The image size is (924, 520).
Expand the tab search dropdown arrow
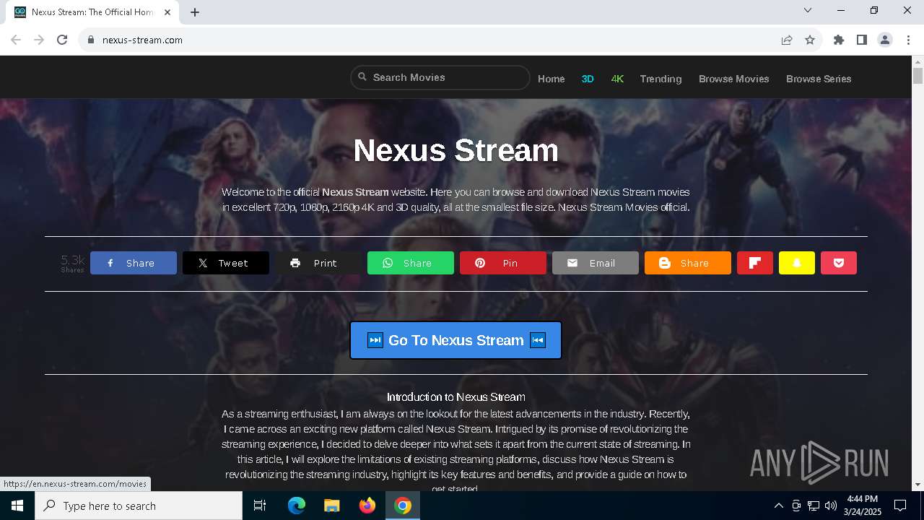point(808,10)
